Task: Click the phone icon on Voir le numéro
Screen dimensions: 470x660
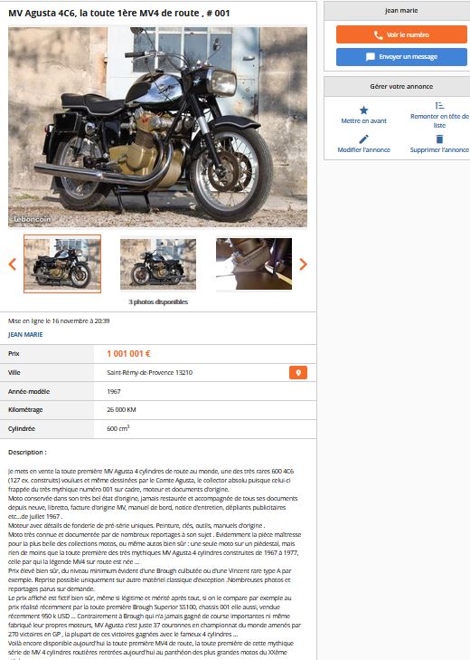Action: [x=379, y=35]
